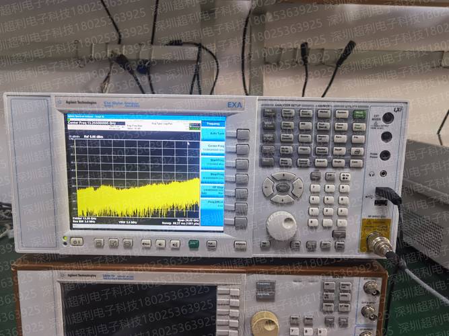Click the Span 26.49 GHz readout

click(x=188, y=220)
